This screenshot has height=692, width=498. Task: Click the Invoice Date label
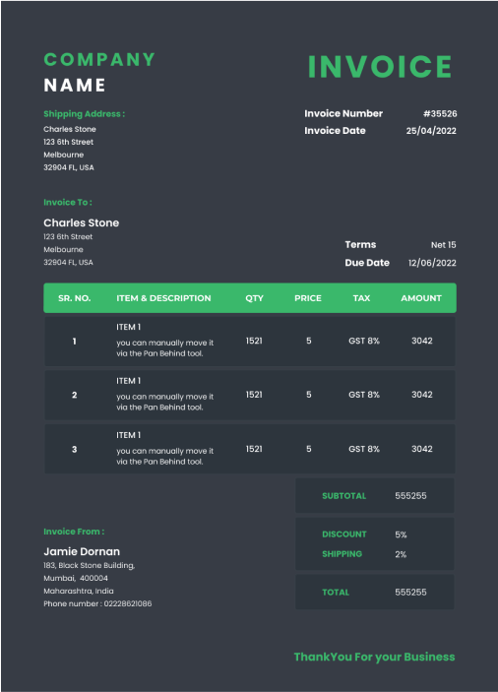pos(335,131)
